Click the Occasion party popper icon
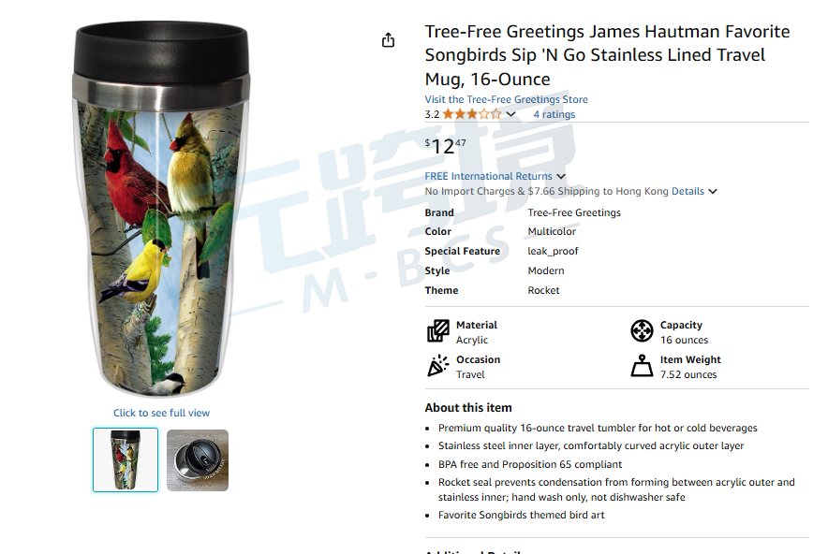 [x=437, y=366]
